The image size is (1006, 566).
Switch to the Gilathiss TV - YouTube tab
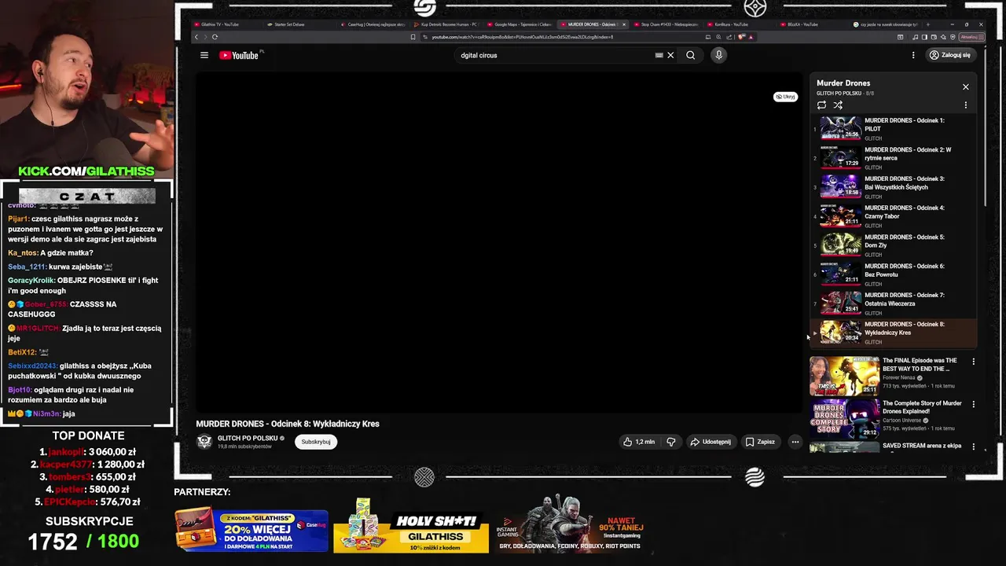[x=224, y=24]
